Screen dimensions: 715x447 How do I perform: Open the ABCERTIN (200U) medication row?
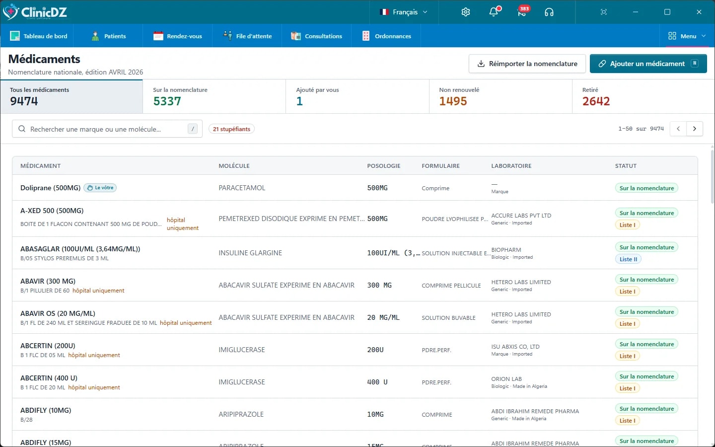[355, 350]
